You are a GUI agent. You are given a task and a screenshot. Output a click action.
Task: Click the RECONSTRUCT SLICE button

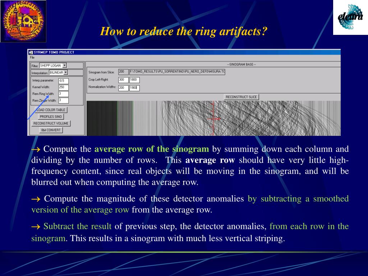241,97
